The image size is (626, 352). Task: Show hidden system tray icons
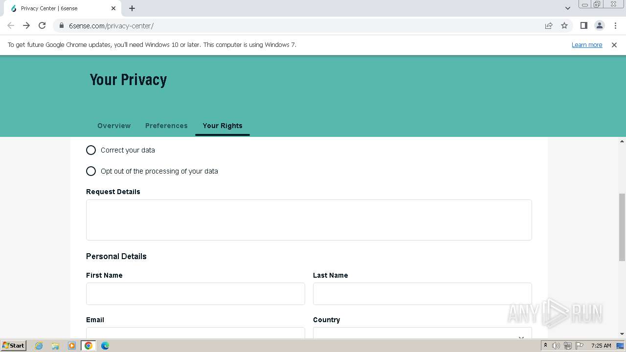coord(545,346)
